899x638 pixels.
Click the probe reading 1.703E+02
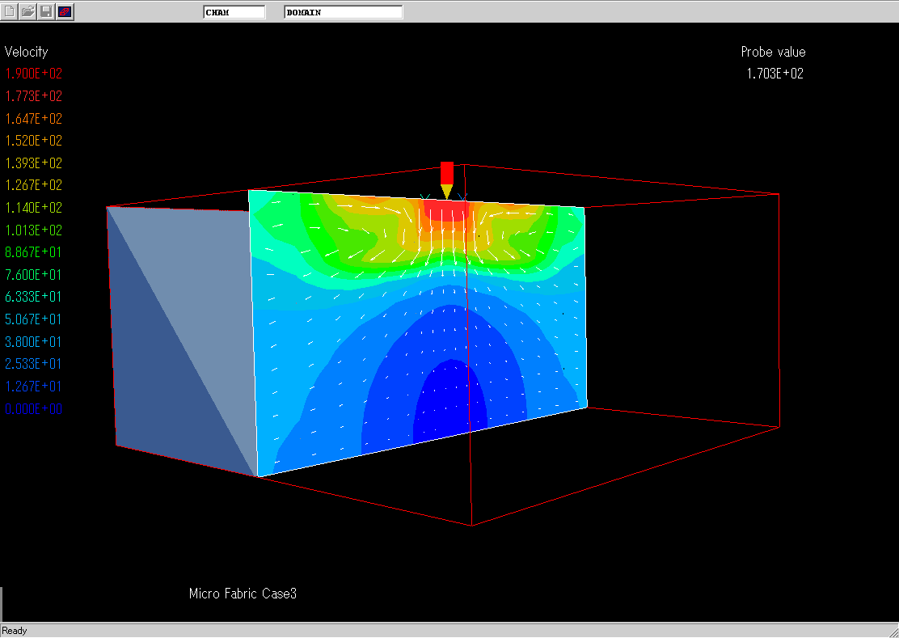click(x=774, y=74)
